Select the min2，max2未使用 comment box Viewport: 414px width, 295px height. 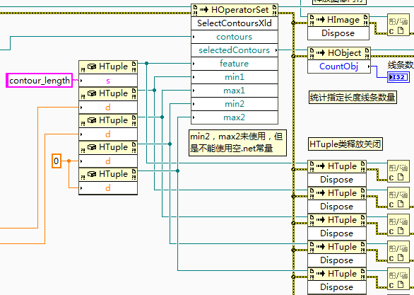click(x=237, y=143)
